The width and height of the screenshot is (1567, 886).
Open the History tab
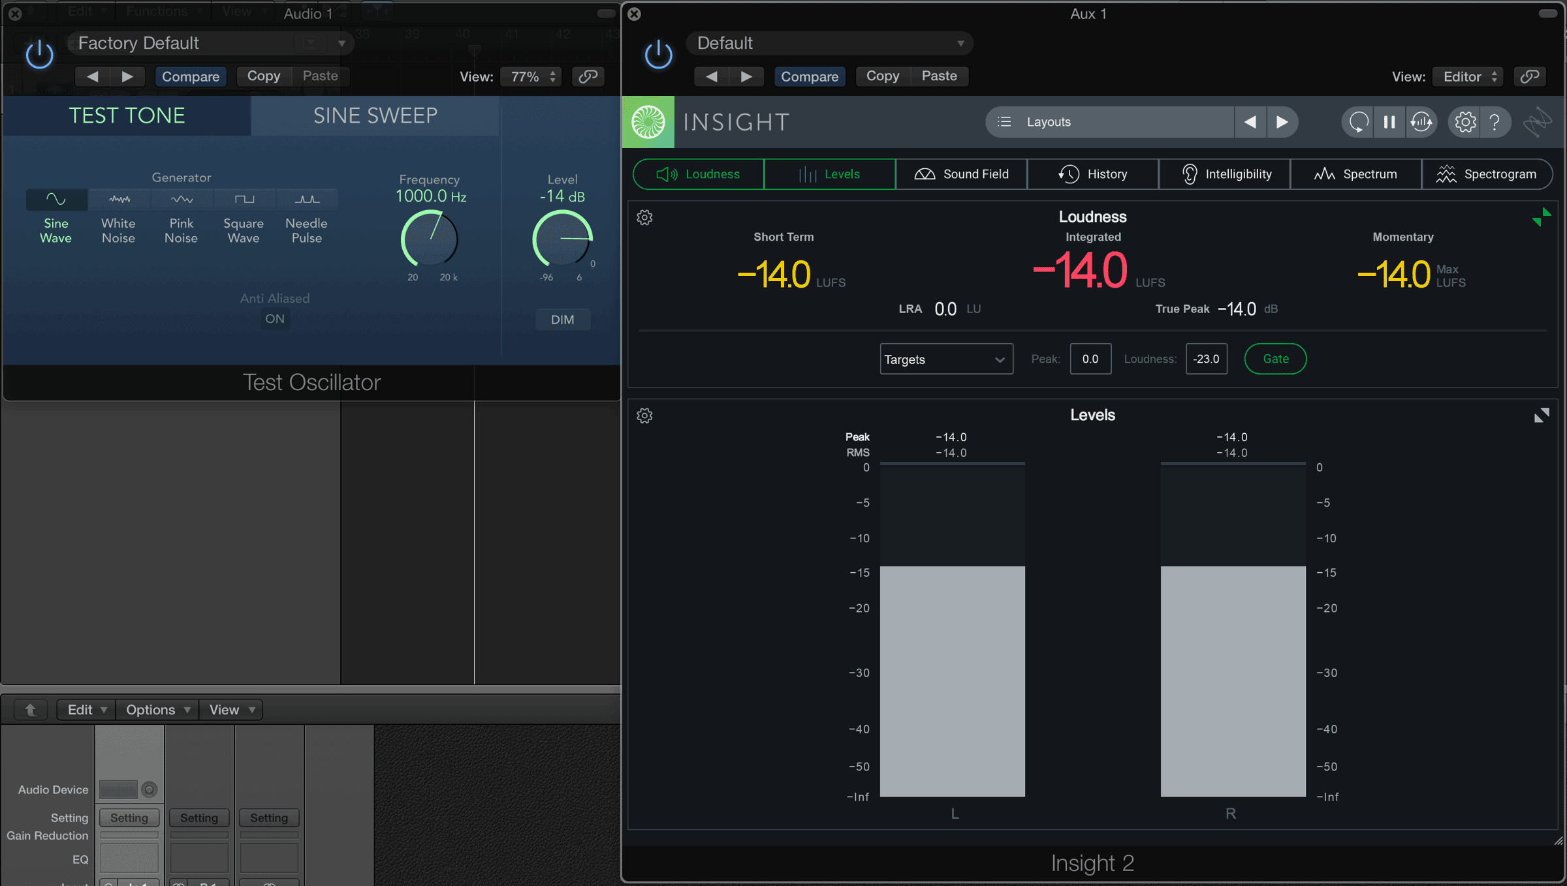[1093, 174]
